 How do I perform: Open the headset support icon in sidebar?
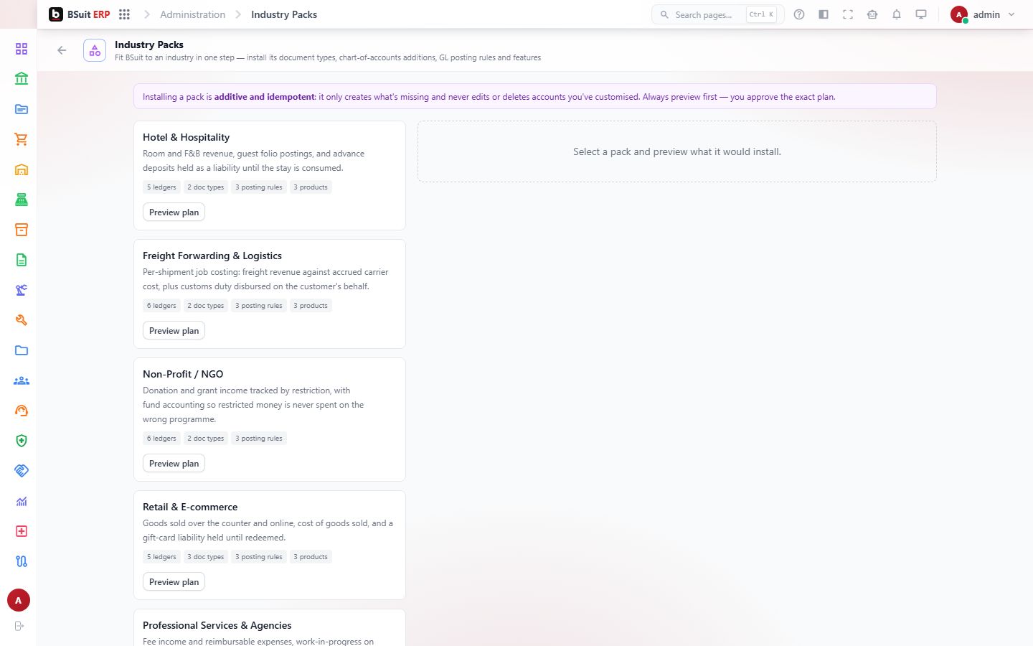click(x=22, y=411)
